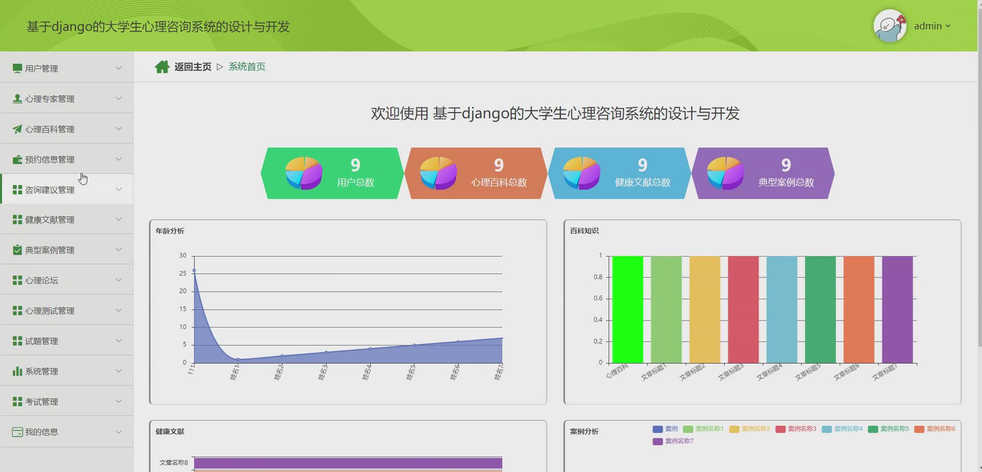982x472 pixels.
Task: Click the pie icon on 心理百科总数 card
Action: click(x=439, y=173)
